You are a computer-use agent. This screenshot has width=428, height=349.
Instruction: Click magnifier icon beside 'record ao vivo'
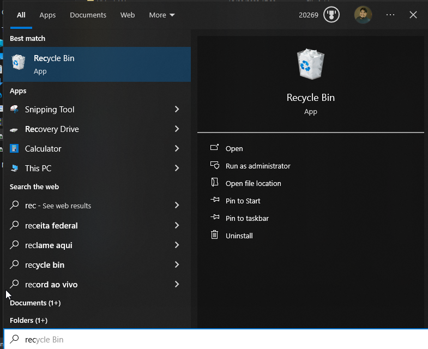[x=14, y=284]
